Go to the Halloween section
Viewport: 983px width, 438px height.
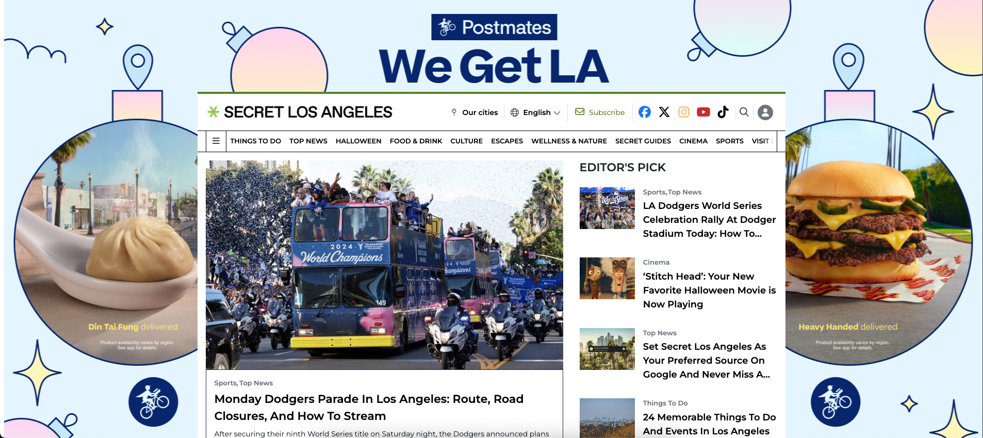[358, 141]
